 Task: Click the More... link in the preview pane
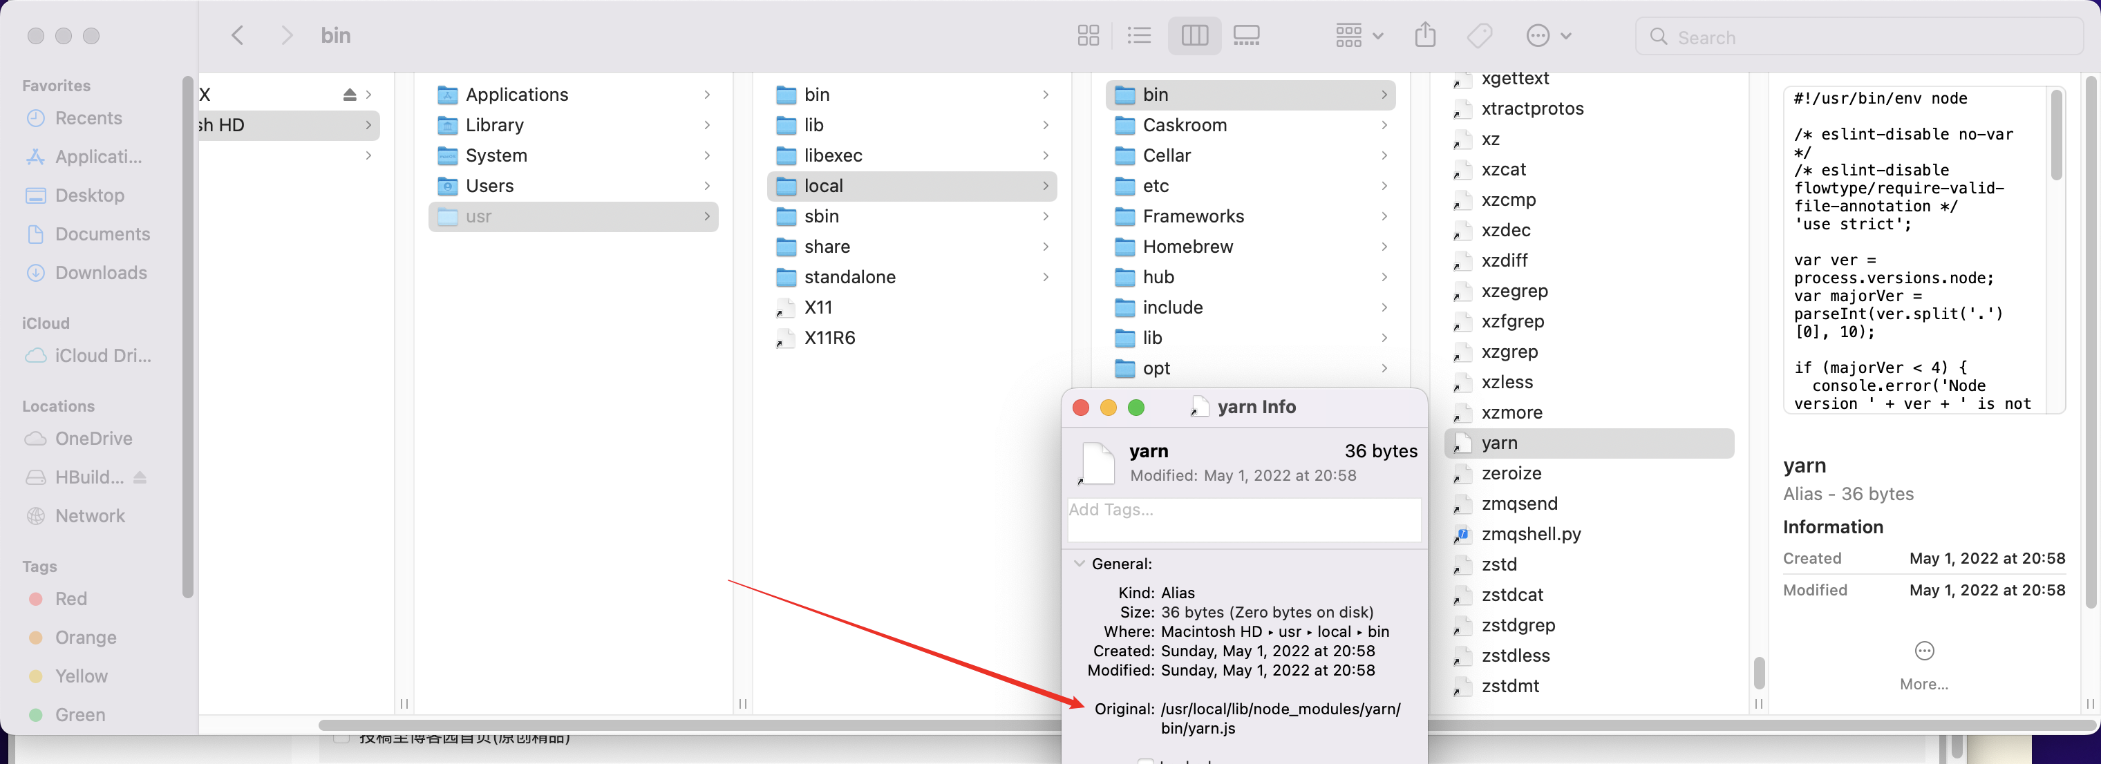click(x=1924, y=684)
